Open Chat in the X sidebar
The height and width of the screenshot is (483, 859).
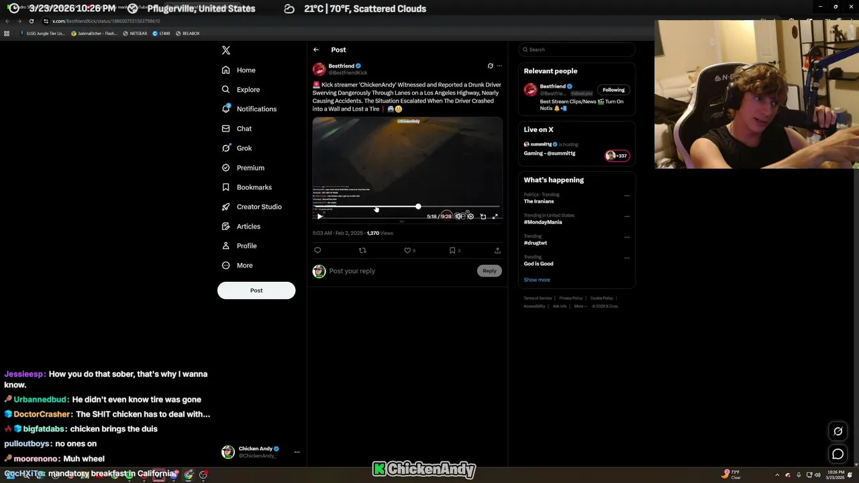[x=236, y=128]
